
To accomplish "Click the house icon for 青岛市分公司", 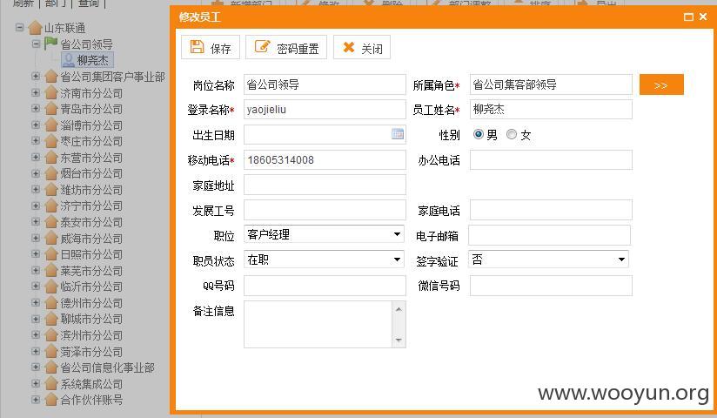I will (x=51, y=110).
